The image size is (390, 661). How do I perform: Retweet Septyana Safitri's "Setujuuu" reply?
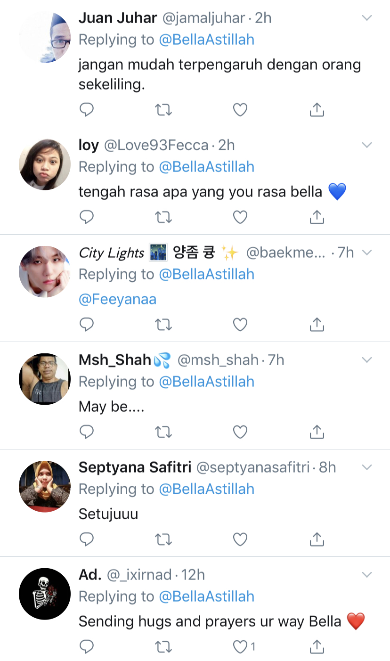(163, 539)
